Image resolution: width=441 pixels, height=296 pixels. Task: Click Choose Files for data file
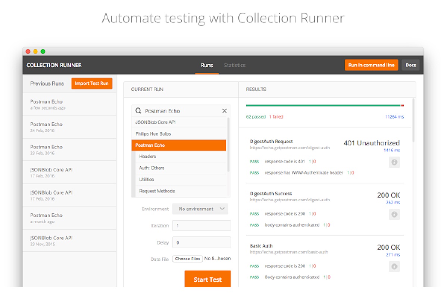point(188,259)
